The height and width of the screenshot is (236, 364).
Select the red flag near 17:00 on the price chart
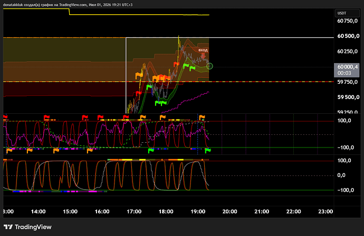tap(139, 93)
